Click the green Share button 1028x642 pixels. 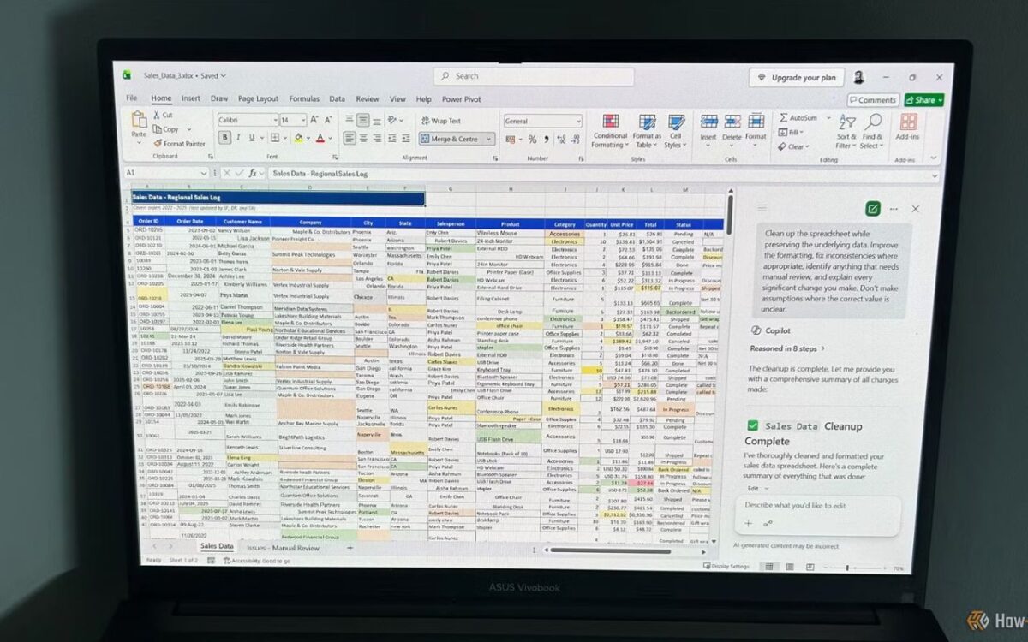click(923, 100)
